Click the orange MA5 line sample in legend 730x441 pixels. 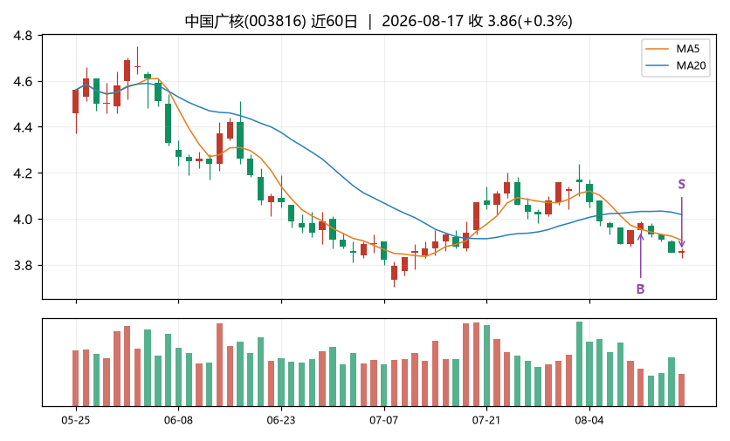(658, 49)
